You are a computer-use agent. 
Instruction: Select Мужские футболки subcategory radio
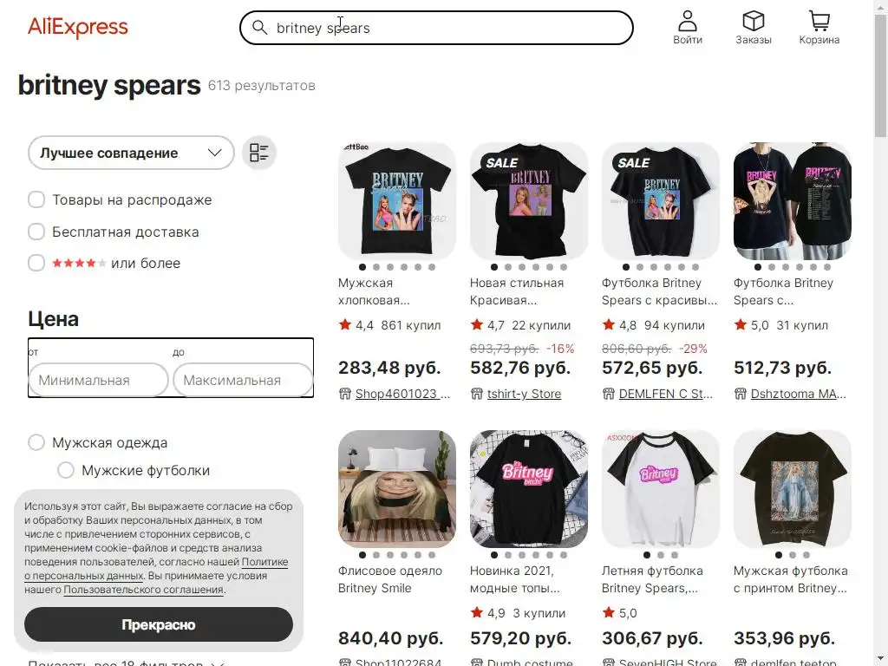click(66, 470)
